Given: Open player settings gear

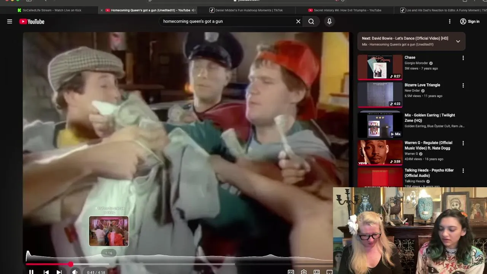Looking at the screenshot, I should (304, 272).
